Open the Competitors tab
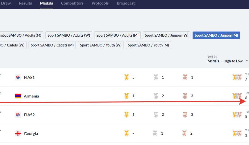 (x=72, y=3)
